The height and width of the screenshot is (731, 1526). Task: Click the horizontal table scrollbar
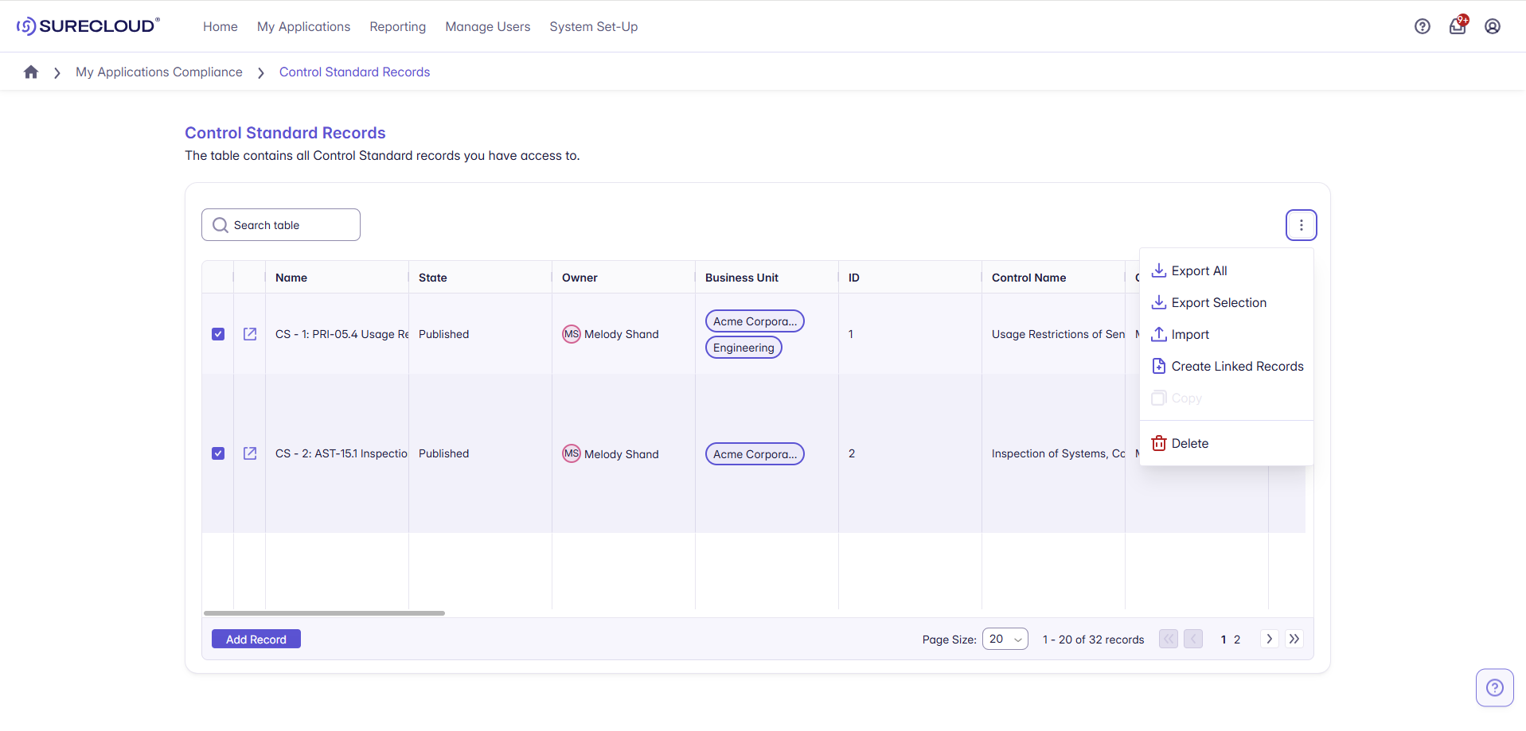324,613
